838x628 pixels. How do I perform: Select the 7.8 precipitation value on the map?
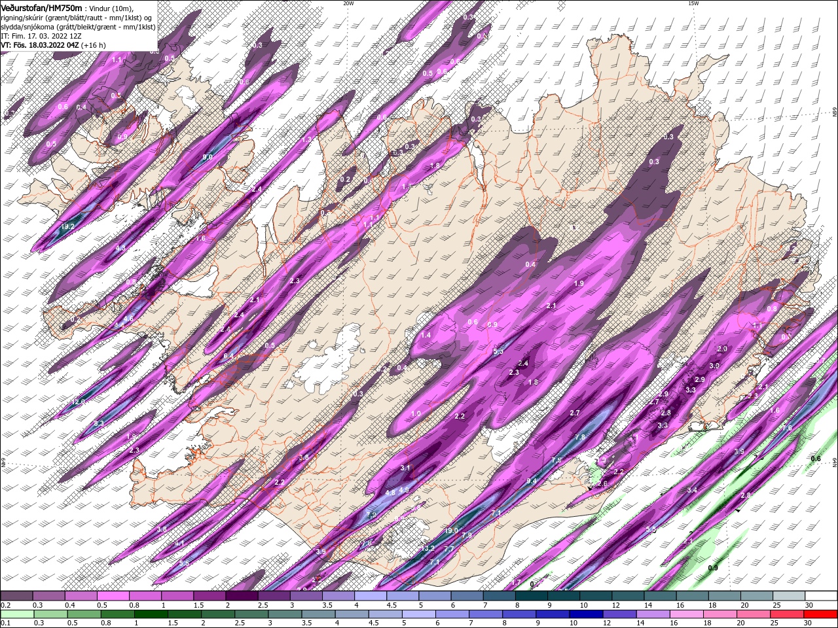pos(580,437)
